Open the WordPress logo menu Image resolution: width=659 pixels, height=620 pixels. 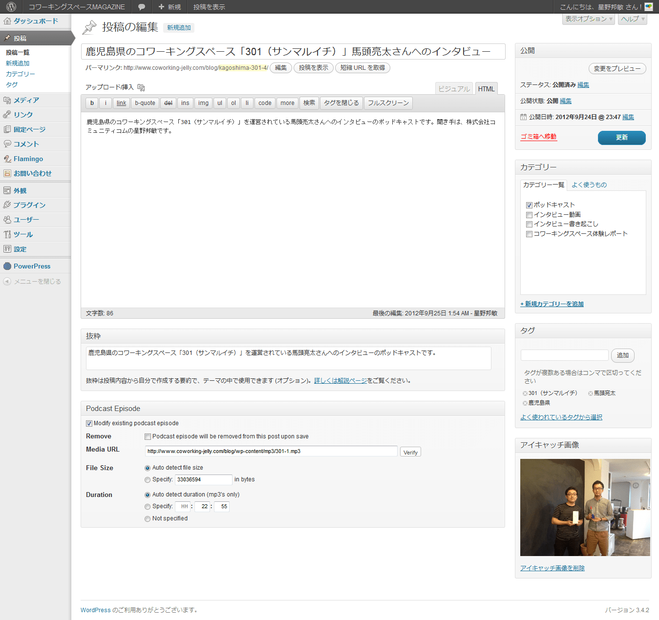point(11,7)
